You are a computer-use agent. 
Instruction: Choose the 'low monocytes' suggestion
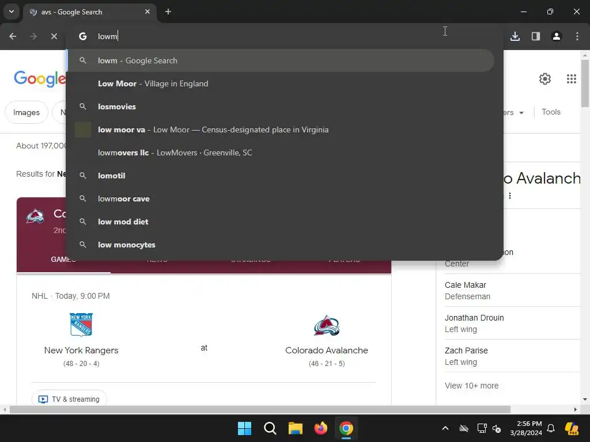tap(281, 245)
